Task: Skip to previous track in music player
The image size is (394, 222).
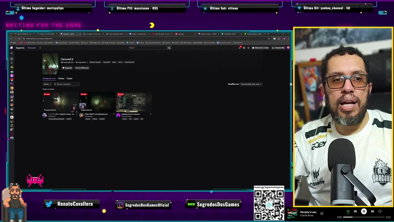Action: click(x=355, y=212)
